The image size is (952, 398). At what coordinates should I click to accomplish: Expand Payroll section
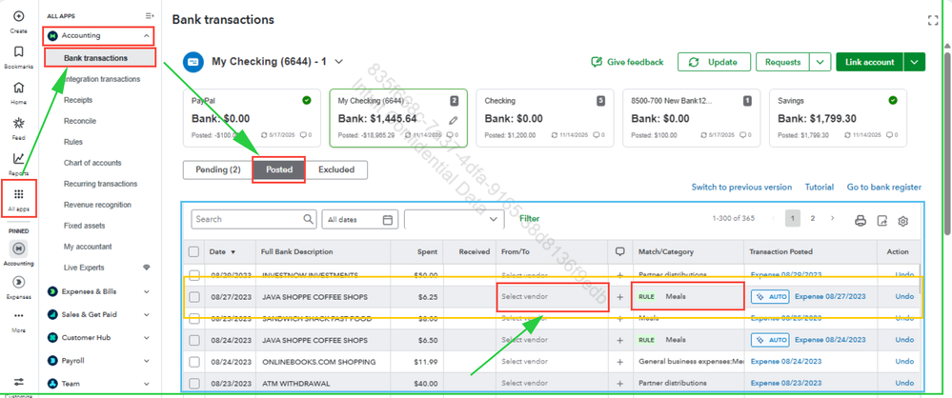point(147,361)
